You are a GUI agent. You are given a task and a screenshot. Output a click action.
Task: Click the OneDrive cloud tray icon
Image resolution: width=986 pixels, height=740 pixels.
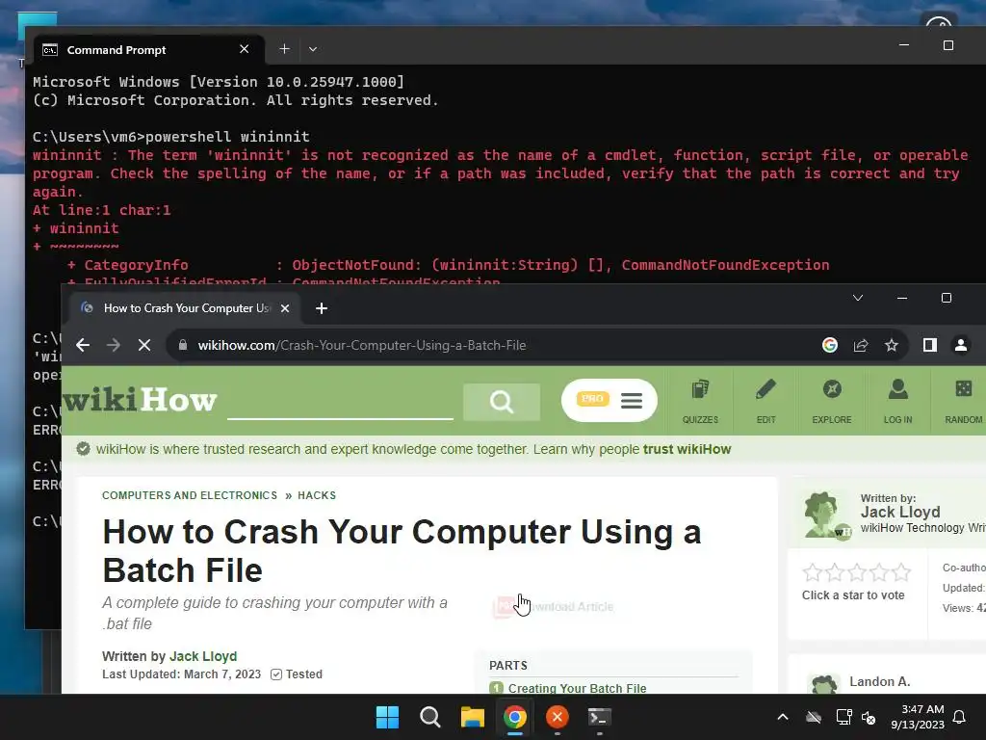[x=814, y=717]
